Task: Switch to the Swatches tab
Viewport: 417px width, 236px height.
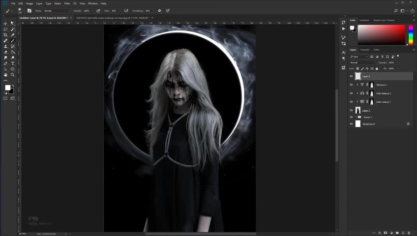Action: click(x=364, y=20)
